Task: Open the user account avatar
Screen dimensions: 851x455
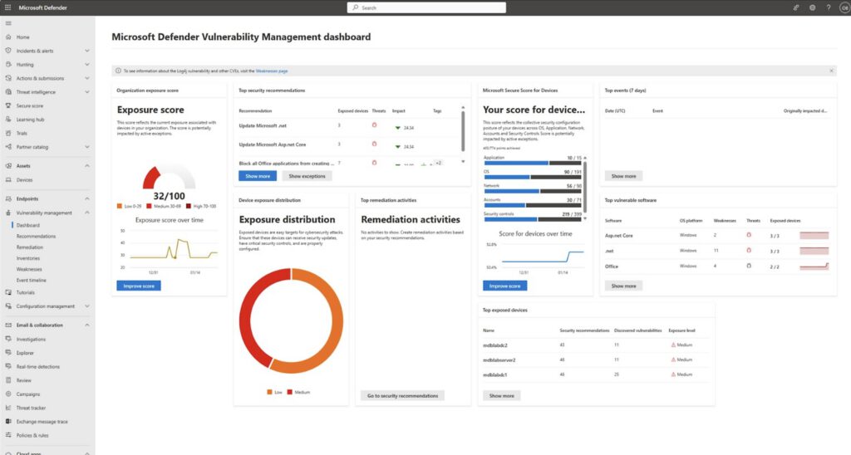Action: [x=845, y=7]
